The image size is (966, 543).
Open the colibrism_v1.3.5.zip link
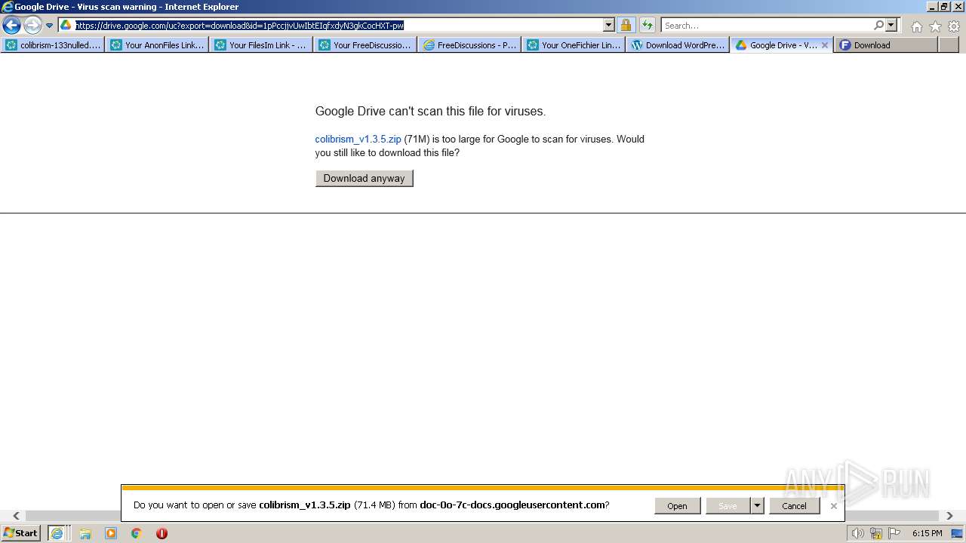tap(358, 139)
